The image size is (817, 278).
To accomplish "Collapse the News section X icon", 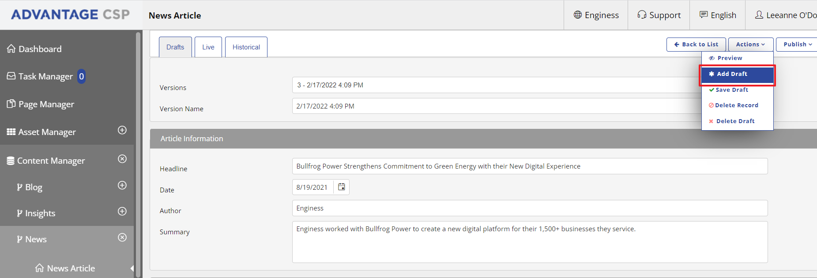I will click(x=122, y=237).
